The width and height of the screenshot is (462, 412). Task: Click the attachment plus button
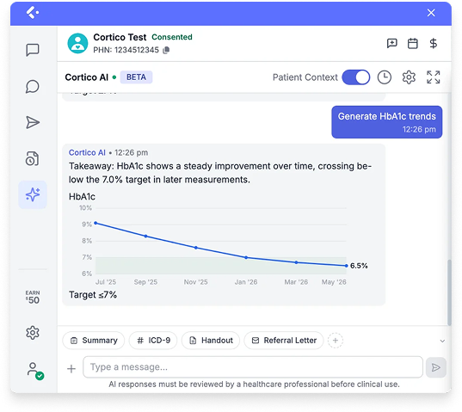71,368
